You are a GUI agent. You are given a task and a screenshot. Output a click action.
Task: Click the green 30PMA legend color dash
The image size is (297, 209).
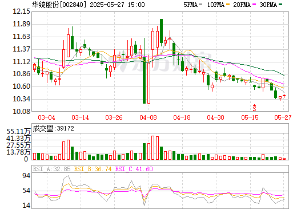click(280, 5)
